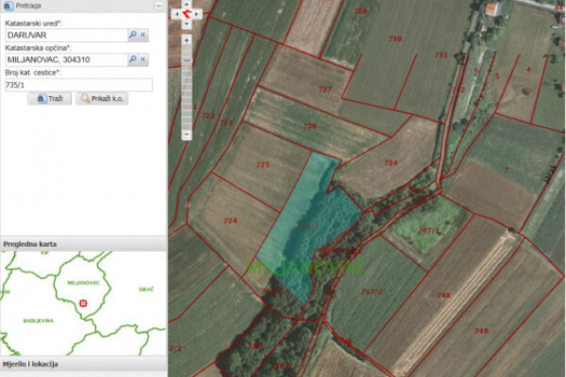This screenshot has width=566, height=377.
Task: Click the Prikaži k.o. button
Action: point(102,98)
